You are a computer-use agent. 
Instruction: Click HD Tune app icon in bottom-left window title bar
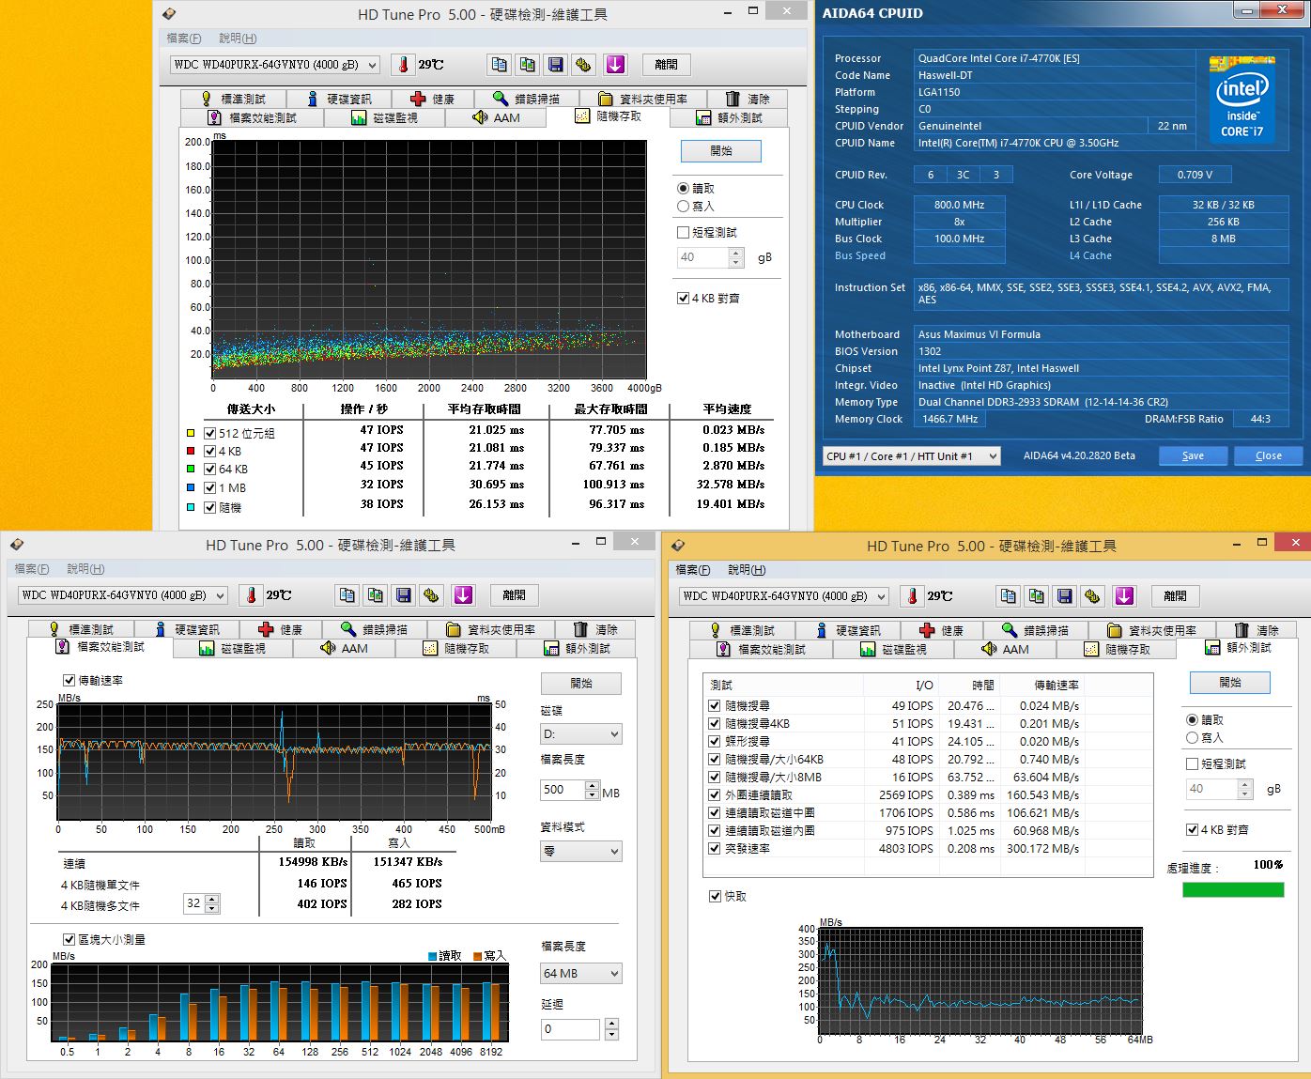(x=17, y=545)
